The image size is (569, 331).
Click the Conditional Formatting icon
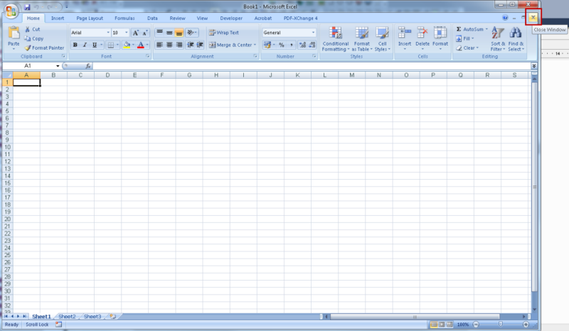click(x=335, y=33)
